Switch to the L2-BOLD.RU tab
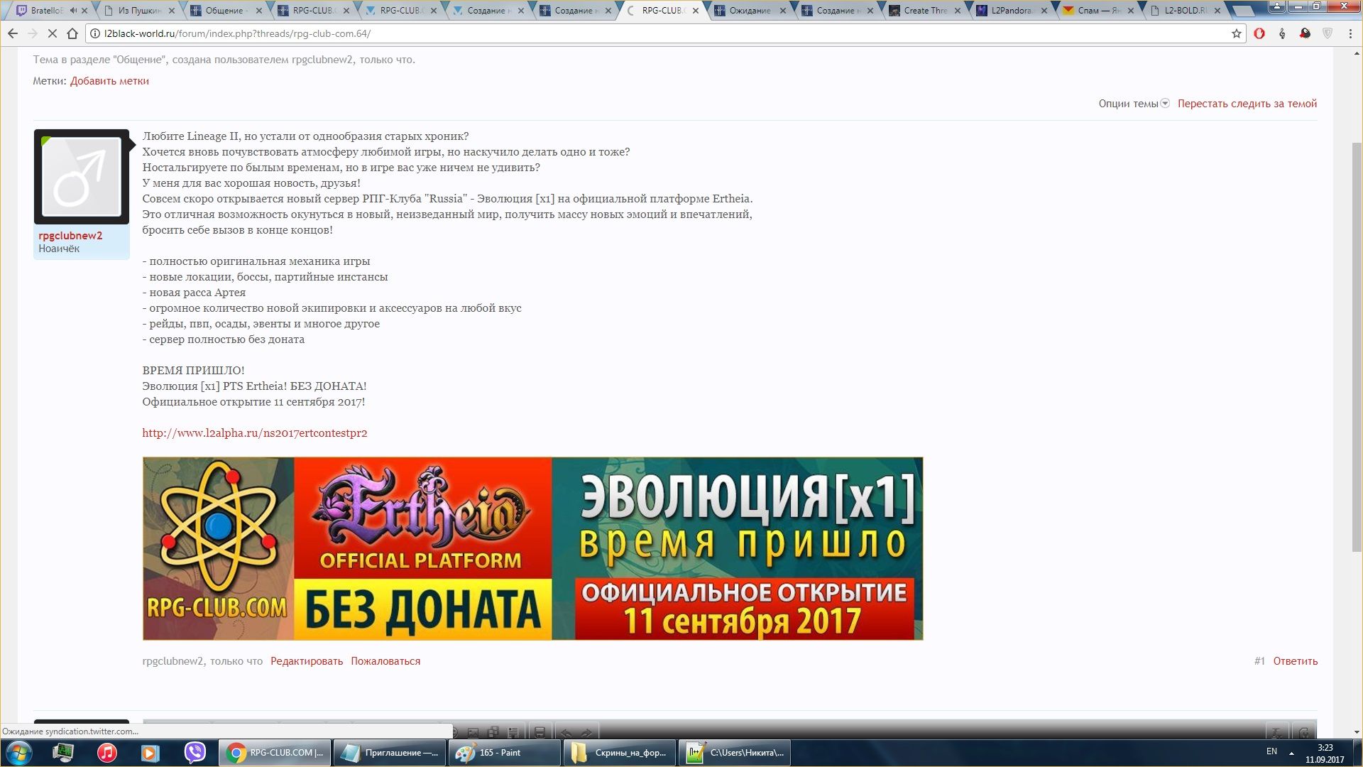The width and height of the screenshot is (1363, 767). (x=1184, y=11)
